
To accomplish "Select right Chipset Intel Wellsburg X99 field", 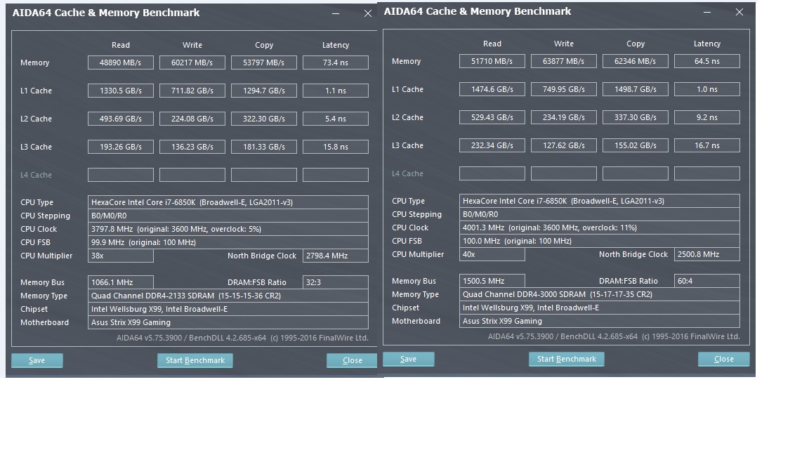I will (600, 308).
